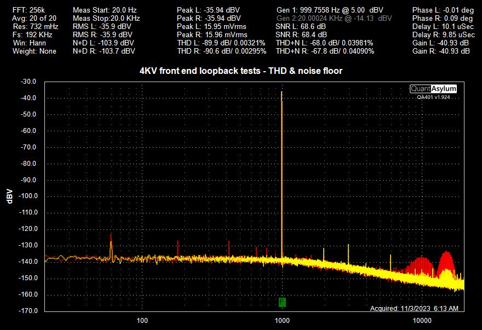Screen dimensions: 482x330
Task: Click the 'Weight: None' text
Action: pos(35,51)
